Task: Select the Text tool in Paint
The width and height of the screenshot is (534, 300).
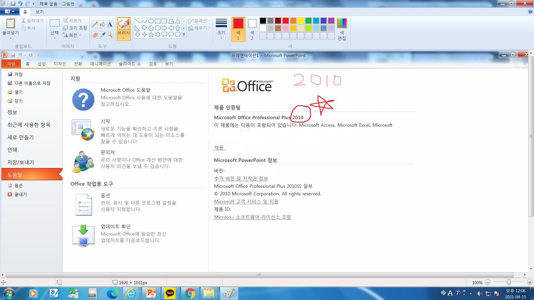Action: [110, 24]
